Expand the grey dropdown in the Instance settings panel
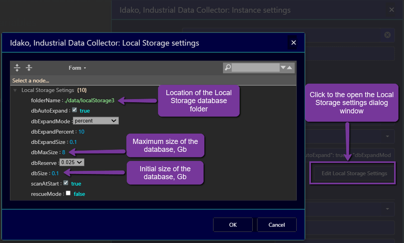Screen dimensions: 404x243 coord(387,136)
